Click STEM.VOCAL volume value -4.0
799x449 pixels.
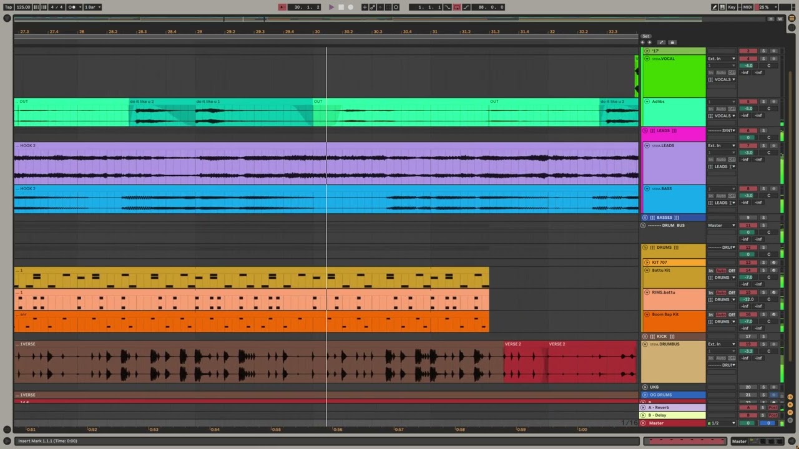point(748,65)
